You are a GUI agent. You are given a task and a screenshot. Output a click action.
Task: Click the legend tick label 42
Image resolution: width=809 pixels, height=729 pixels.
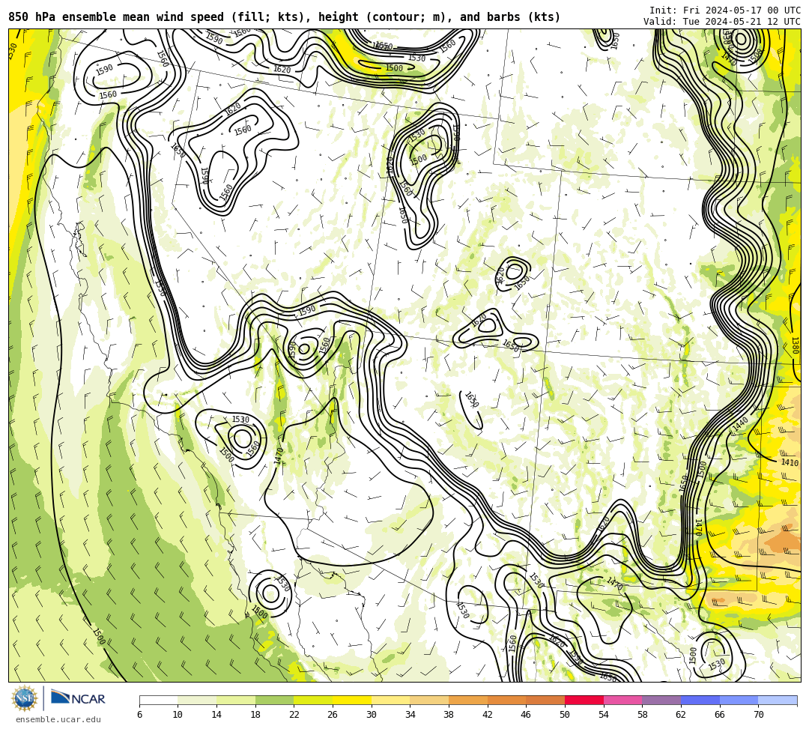pyautogui.click(x=488, y=715)
